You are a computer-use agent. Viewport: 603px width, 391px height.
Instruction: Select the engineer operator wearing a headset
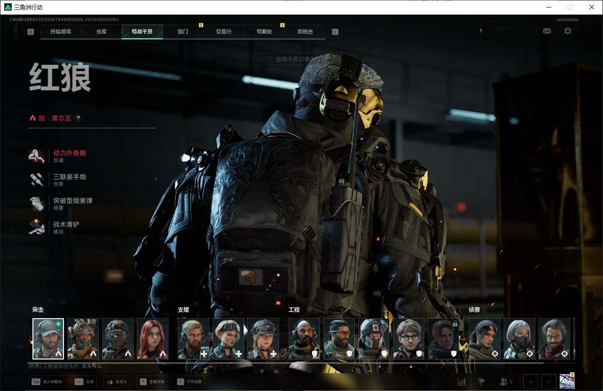304,339
